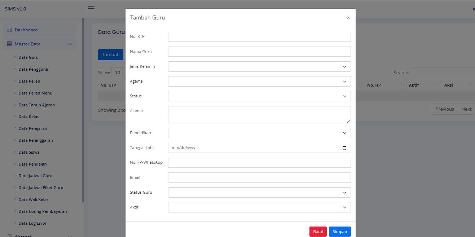The image size is (475, 237).
Task: Select the Aktif dropdown in the form
Action: pyautogui.click(x=259, y=207)
